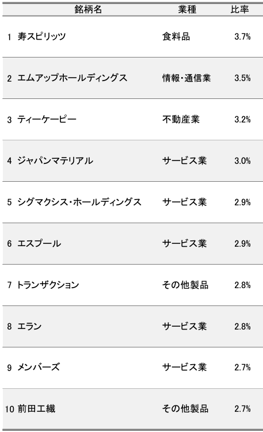
Task: Click the 3.0% ratio value
Action: [243, 161]
